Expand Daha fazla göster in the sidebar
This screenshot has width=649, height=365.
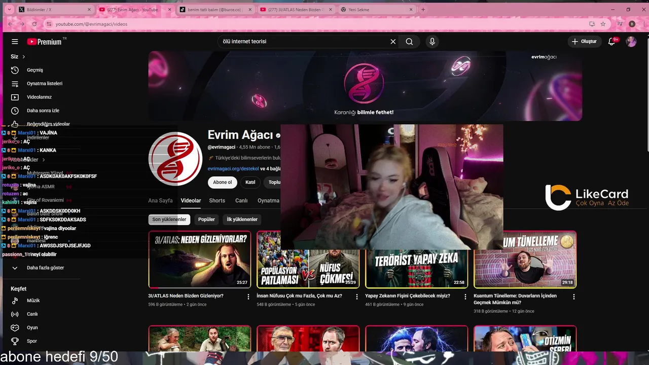45,268
